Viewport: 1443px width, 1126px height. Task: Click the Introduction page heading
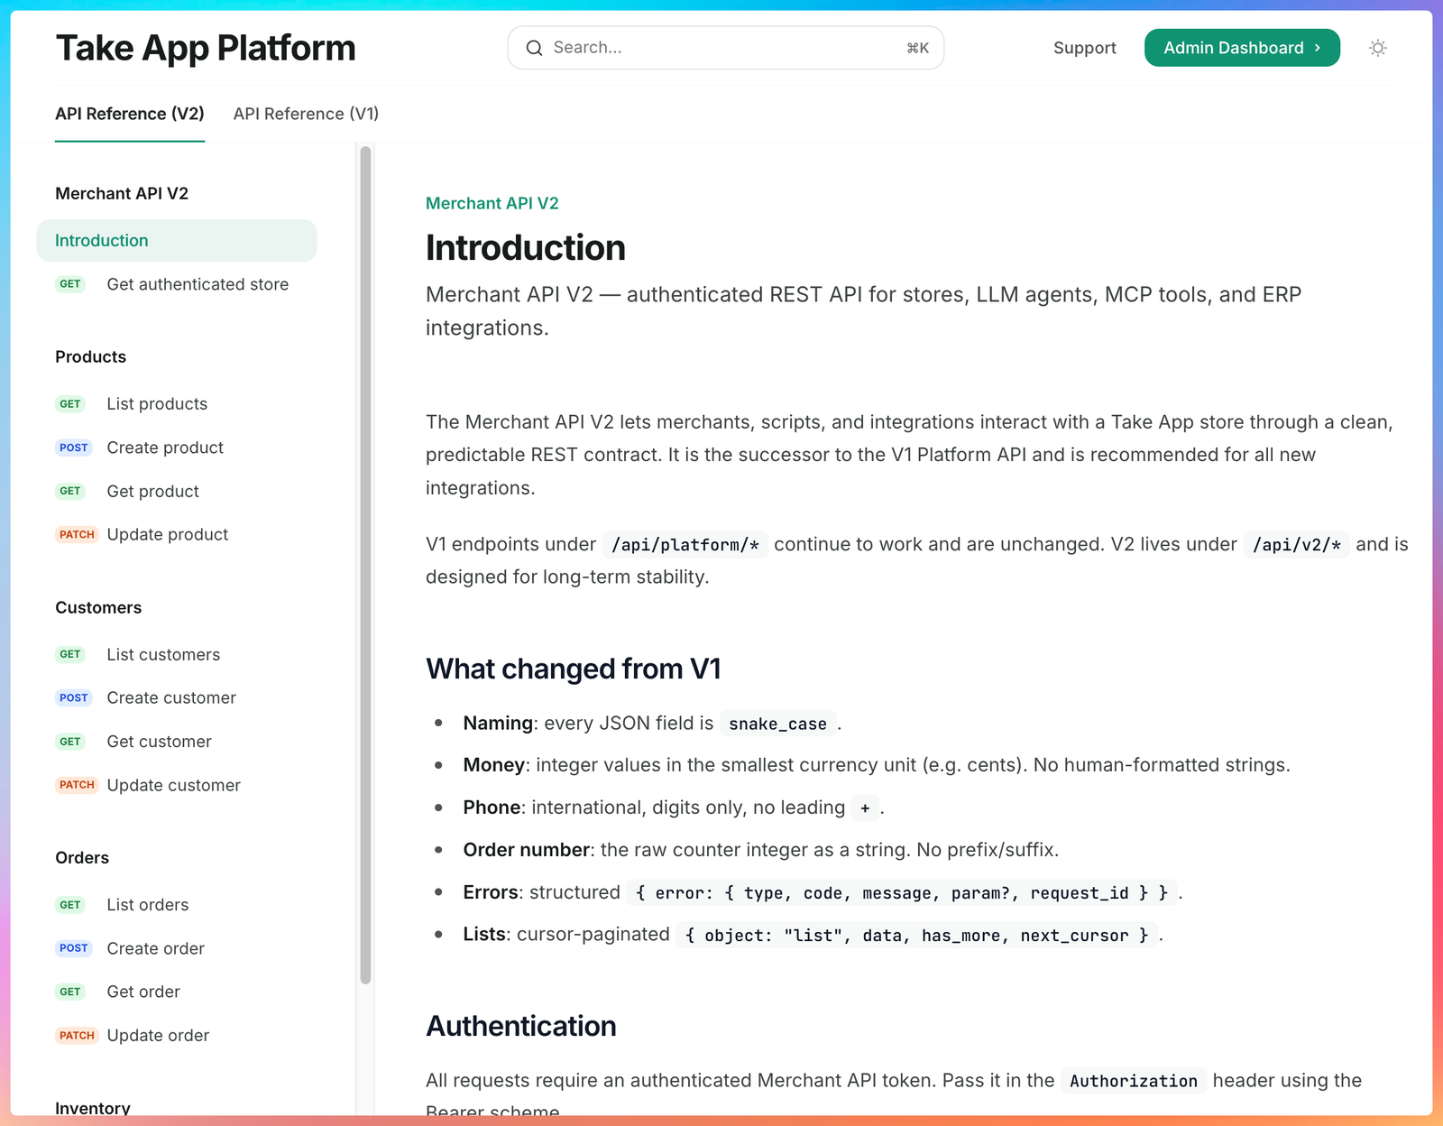pyautogui.click(x=526, y=248)
